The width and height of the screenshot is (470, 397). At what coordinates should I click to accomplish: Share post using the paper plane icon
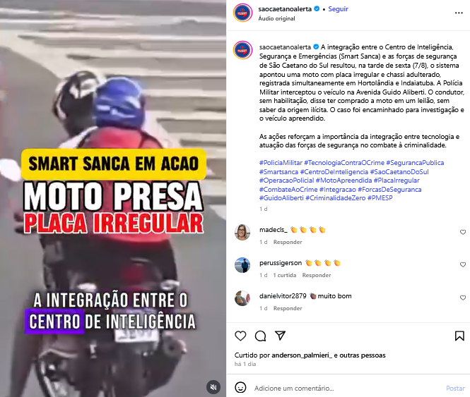[x=280, y=336]
